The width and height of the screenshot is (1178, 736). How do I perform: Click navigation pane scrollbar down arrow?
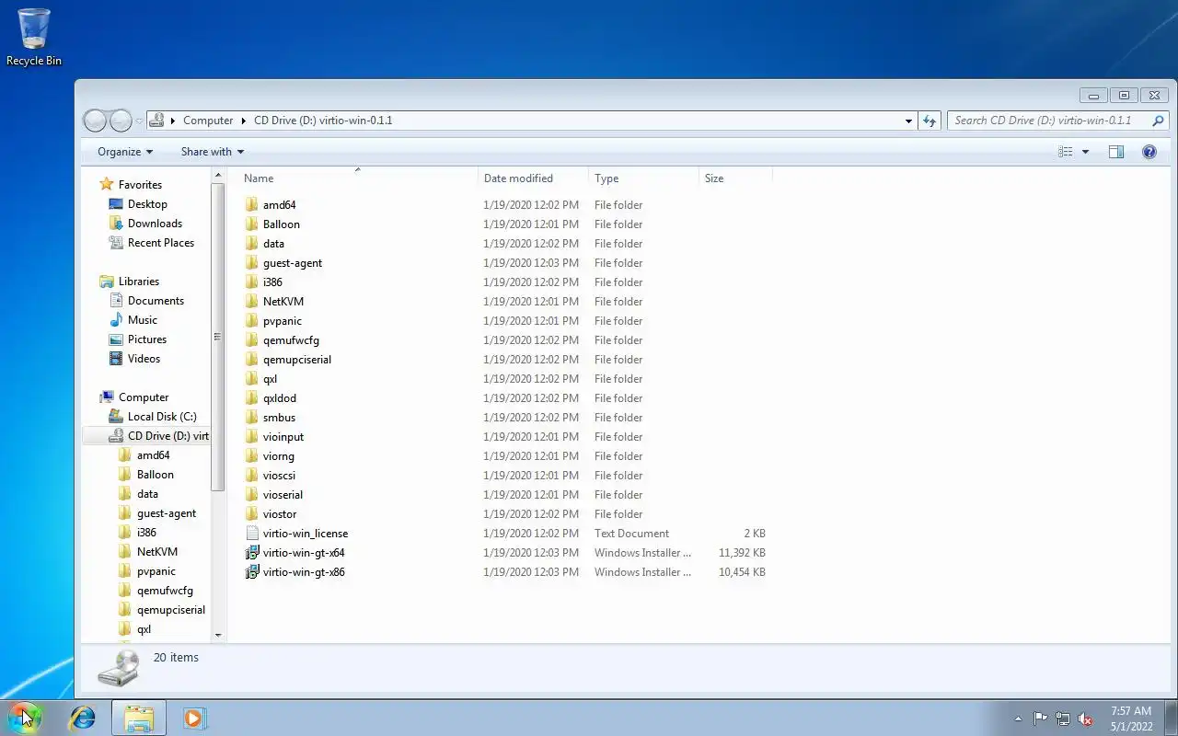point(218,635)
